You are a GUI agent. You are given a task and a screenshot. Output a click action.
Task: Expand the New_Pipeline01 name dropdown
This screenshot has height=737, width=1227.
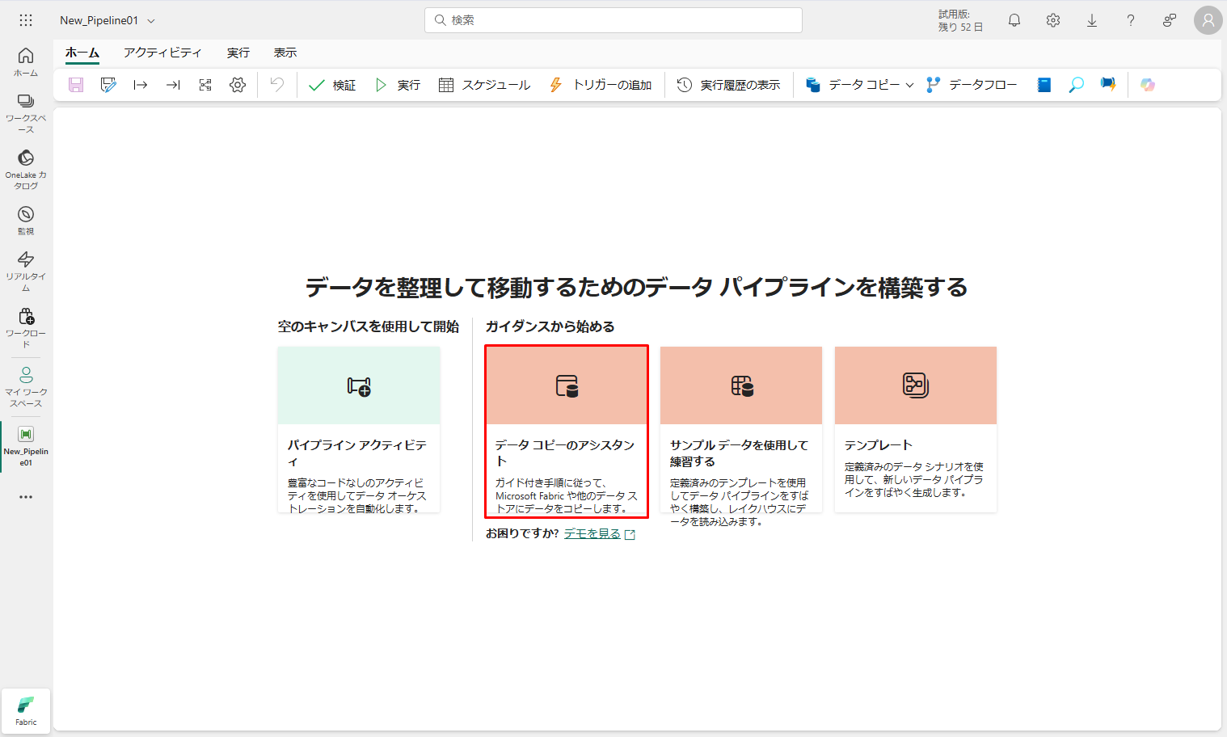[x=151, y=21]
